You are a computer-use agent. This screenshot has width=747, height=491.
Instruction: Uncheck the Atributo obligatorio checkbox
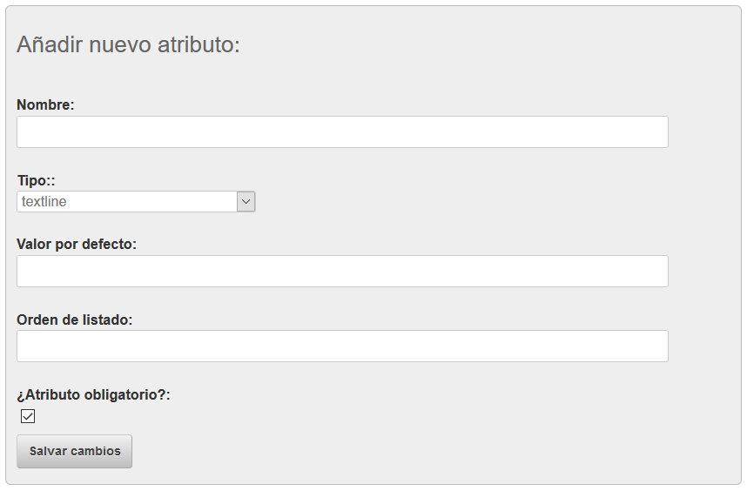[x=28, y=416]
